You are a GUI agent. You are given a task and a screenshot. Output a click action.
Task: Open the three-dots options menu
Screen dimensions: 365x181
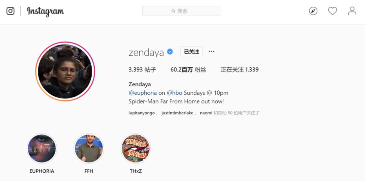pos(211,52)
